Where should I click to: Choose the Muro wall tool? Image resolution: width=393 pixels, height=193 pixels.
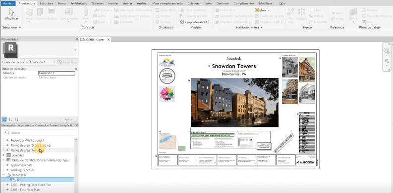click(x=29, y=14)
